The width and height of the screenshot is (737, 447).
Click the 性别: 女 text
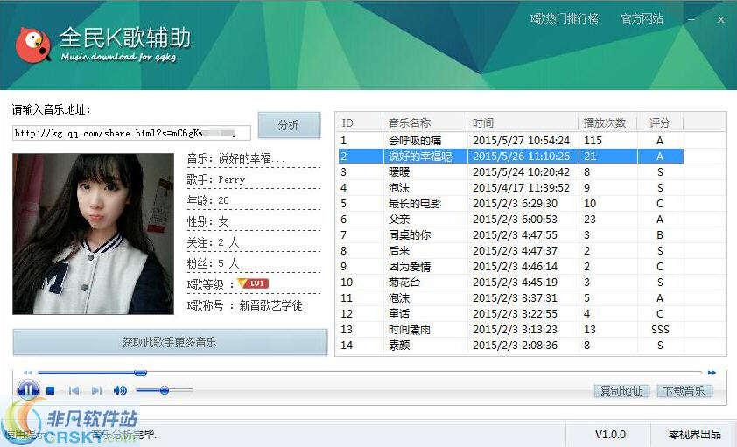207,221
